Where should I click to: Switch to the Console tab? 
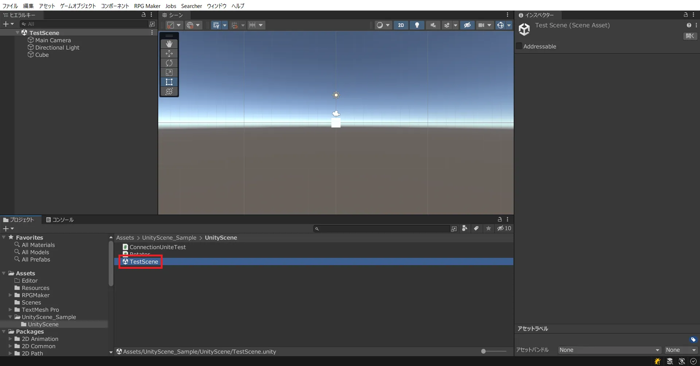(x=60, y=220)
